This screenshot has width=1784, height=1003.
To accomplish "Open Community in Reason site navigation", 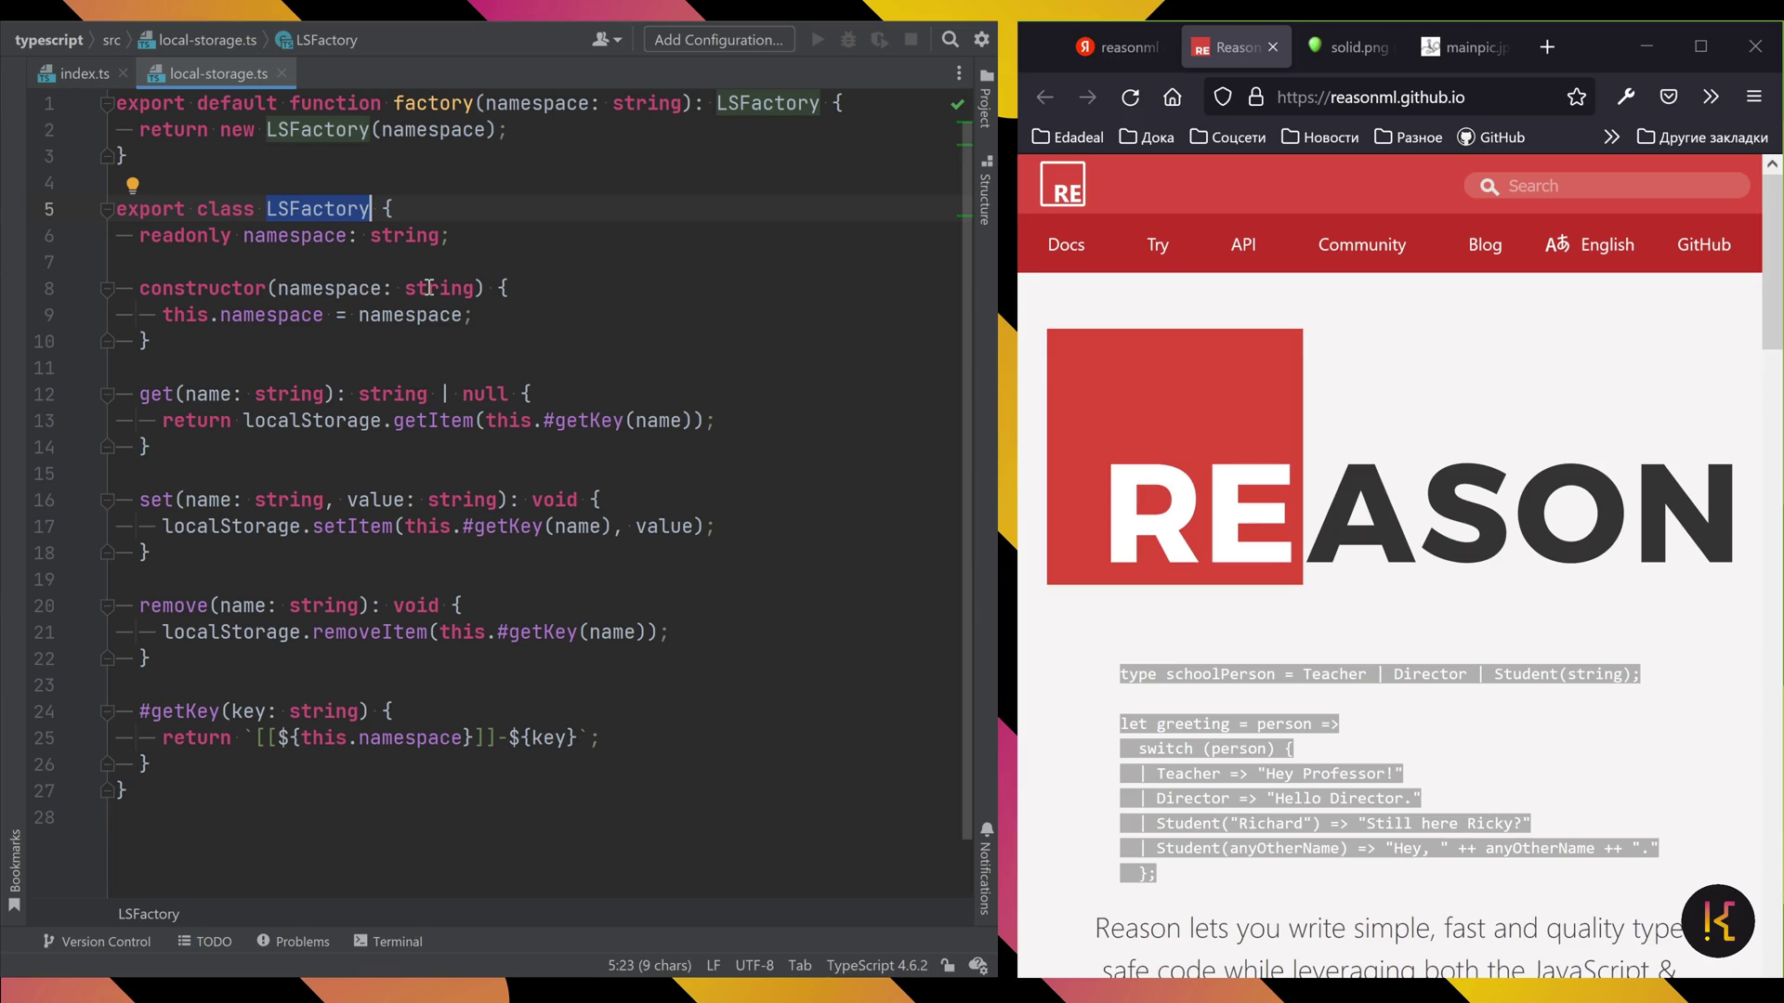I will pyautogui.click(x=1361, y=244).
